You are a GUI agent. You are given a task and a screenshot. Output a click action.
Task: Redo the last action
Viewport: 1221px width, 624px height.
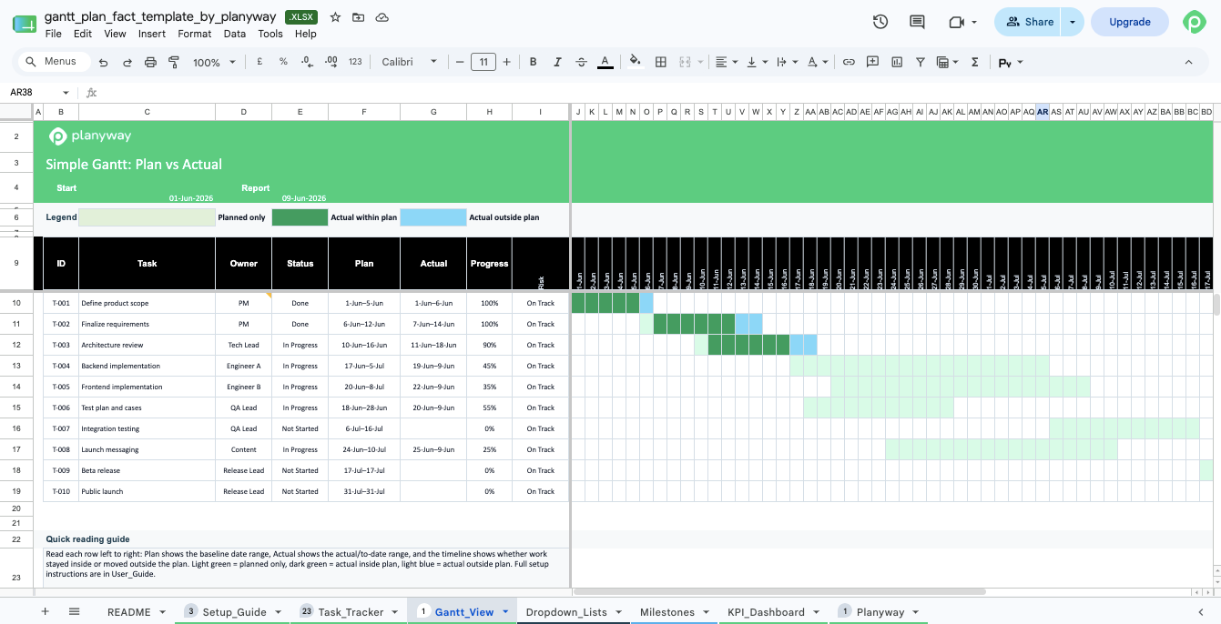127,62
